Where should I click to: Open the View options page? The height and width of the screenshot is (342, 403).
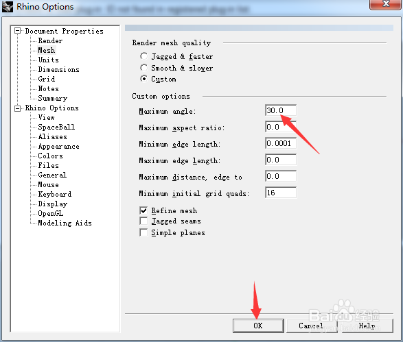click(x=46, y=117)
